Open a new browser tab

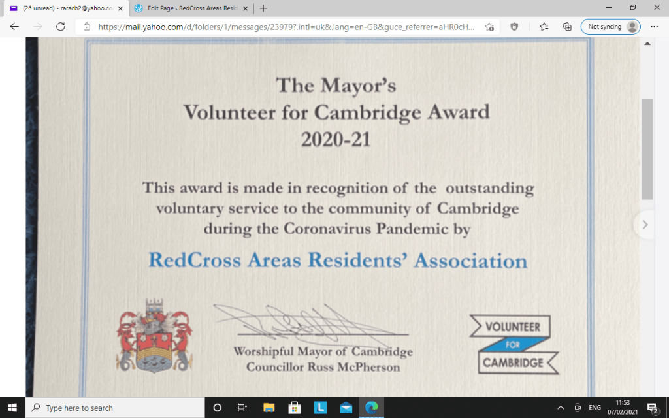coord(263,8)
